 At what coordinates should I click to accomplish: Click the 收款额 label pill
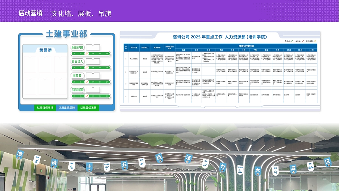(x=77, y=76)
